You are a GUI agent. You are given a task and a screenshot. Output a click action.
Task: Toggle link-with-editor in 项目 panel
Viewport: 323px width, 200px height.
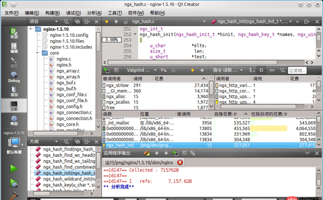click(x=77, y=21)
